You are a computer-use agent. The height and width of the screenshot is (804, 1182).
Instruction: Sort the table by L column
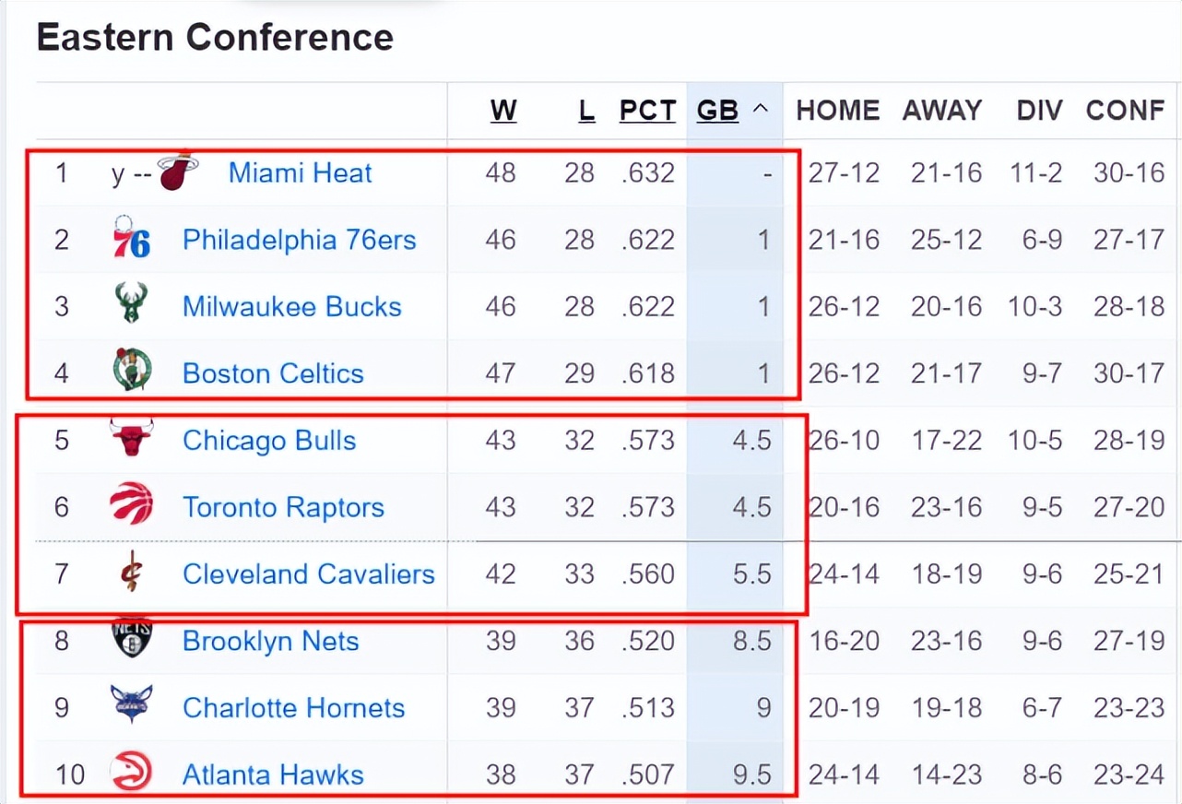tap(586, 111)
